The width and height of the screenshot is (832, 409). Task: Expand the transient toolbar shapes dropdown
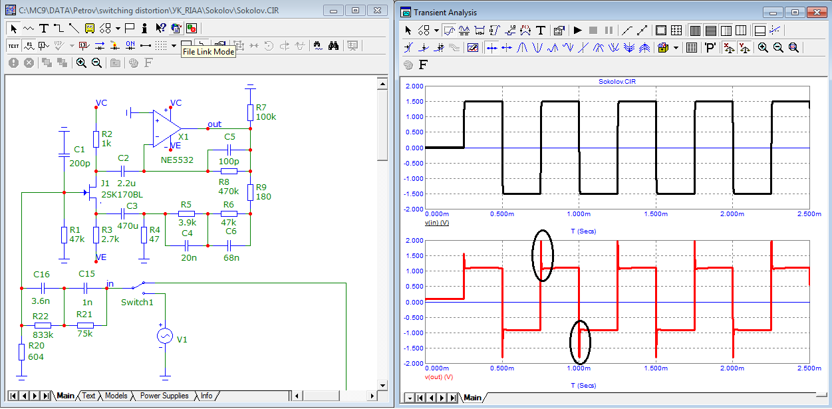point(436,30)
